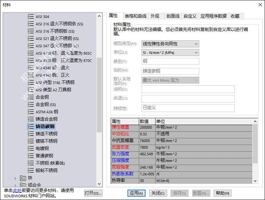Click the 保存(S) button
This screenshot has height=200, width=265.
(180, 193)
